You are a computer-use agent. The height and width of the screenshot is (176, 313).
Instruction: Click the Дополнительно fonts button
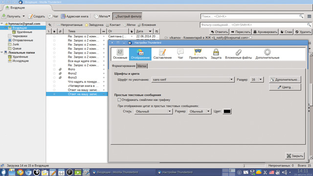click(x=285, y=80)
